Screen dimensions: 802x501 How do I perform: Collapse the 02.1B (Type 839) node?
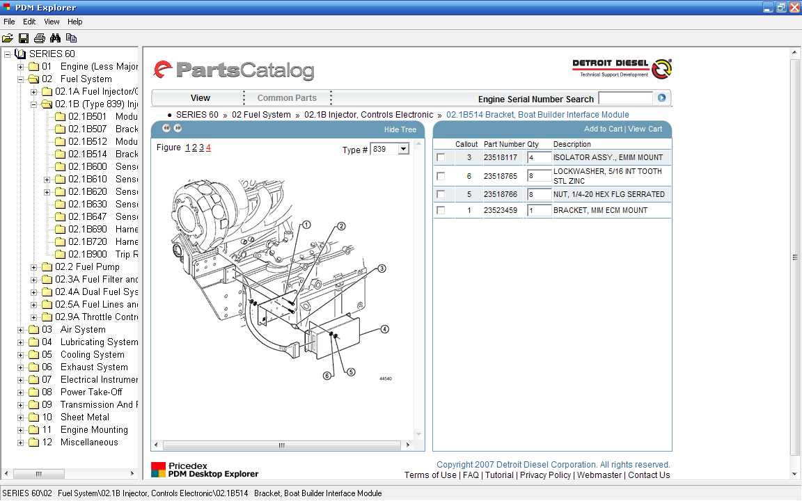33,104
